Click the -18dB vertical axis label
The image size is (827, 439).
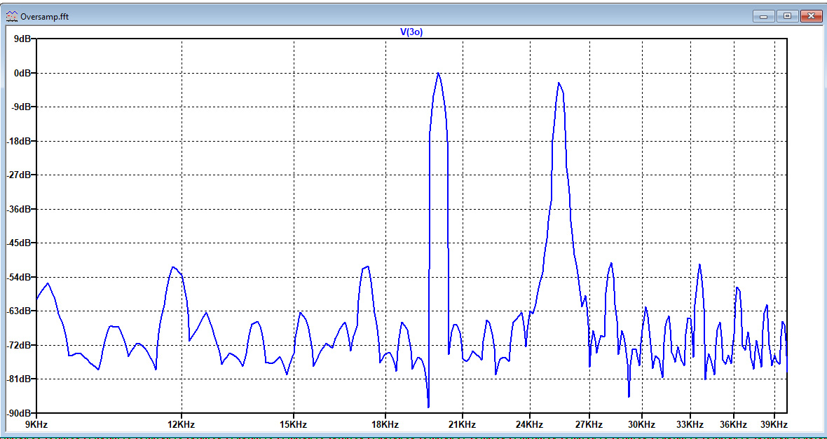[18, 141]
